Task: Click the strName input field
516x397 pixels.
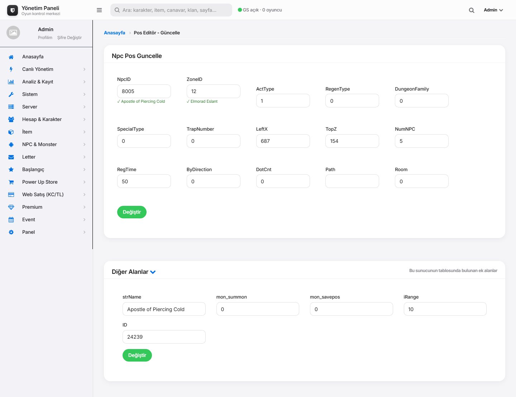Action: (164, 309)
